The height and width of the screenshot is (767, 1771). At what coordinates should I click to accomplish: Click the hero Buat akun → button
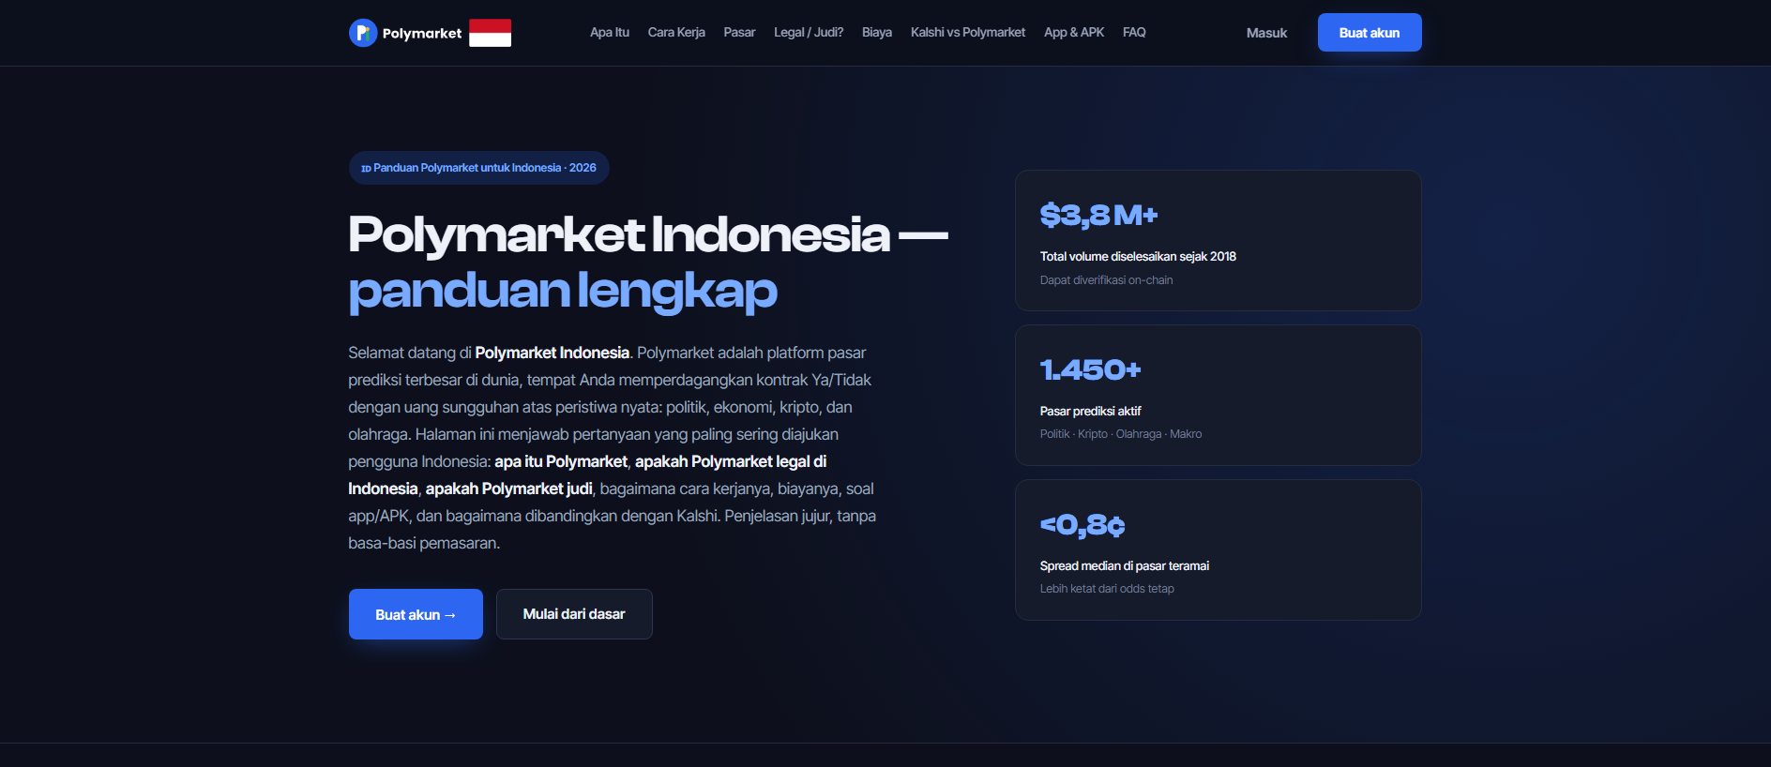[416, 614]
